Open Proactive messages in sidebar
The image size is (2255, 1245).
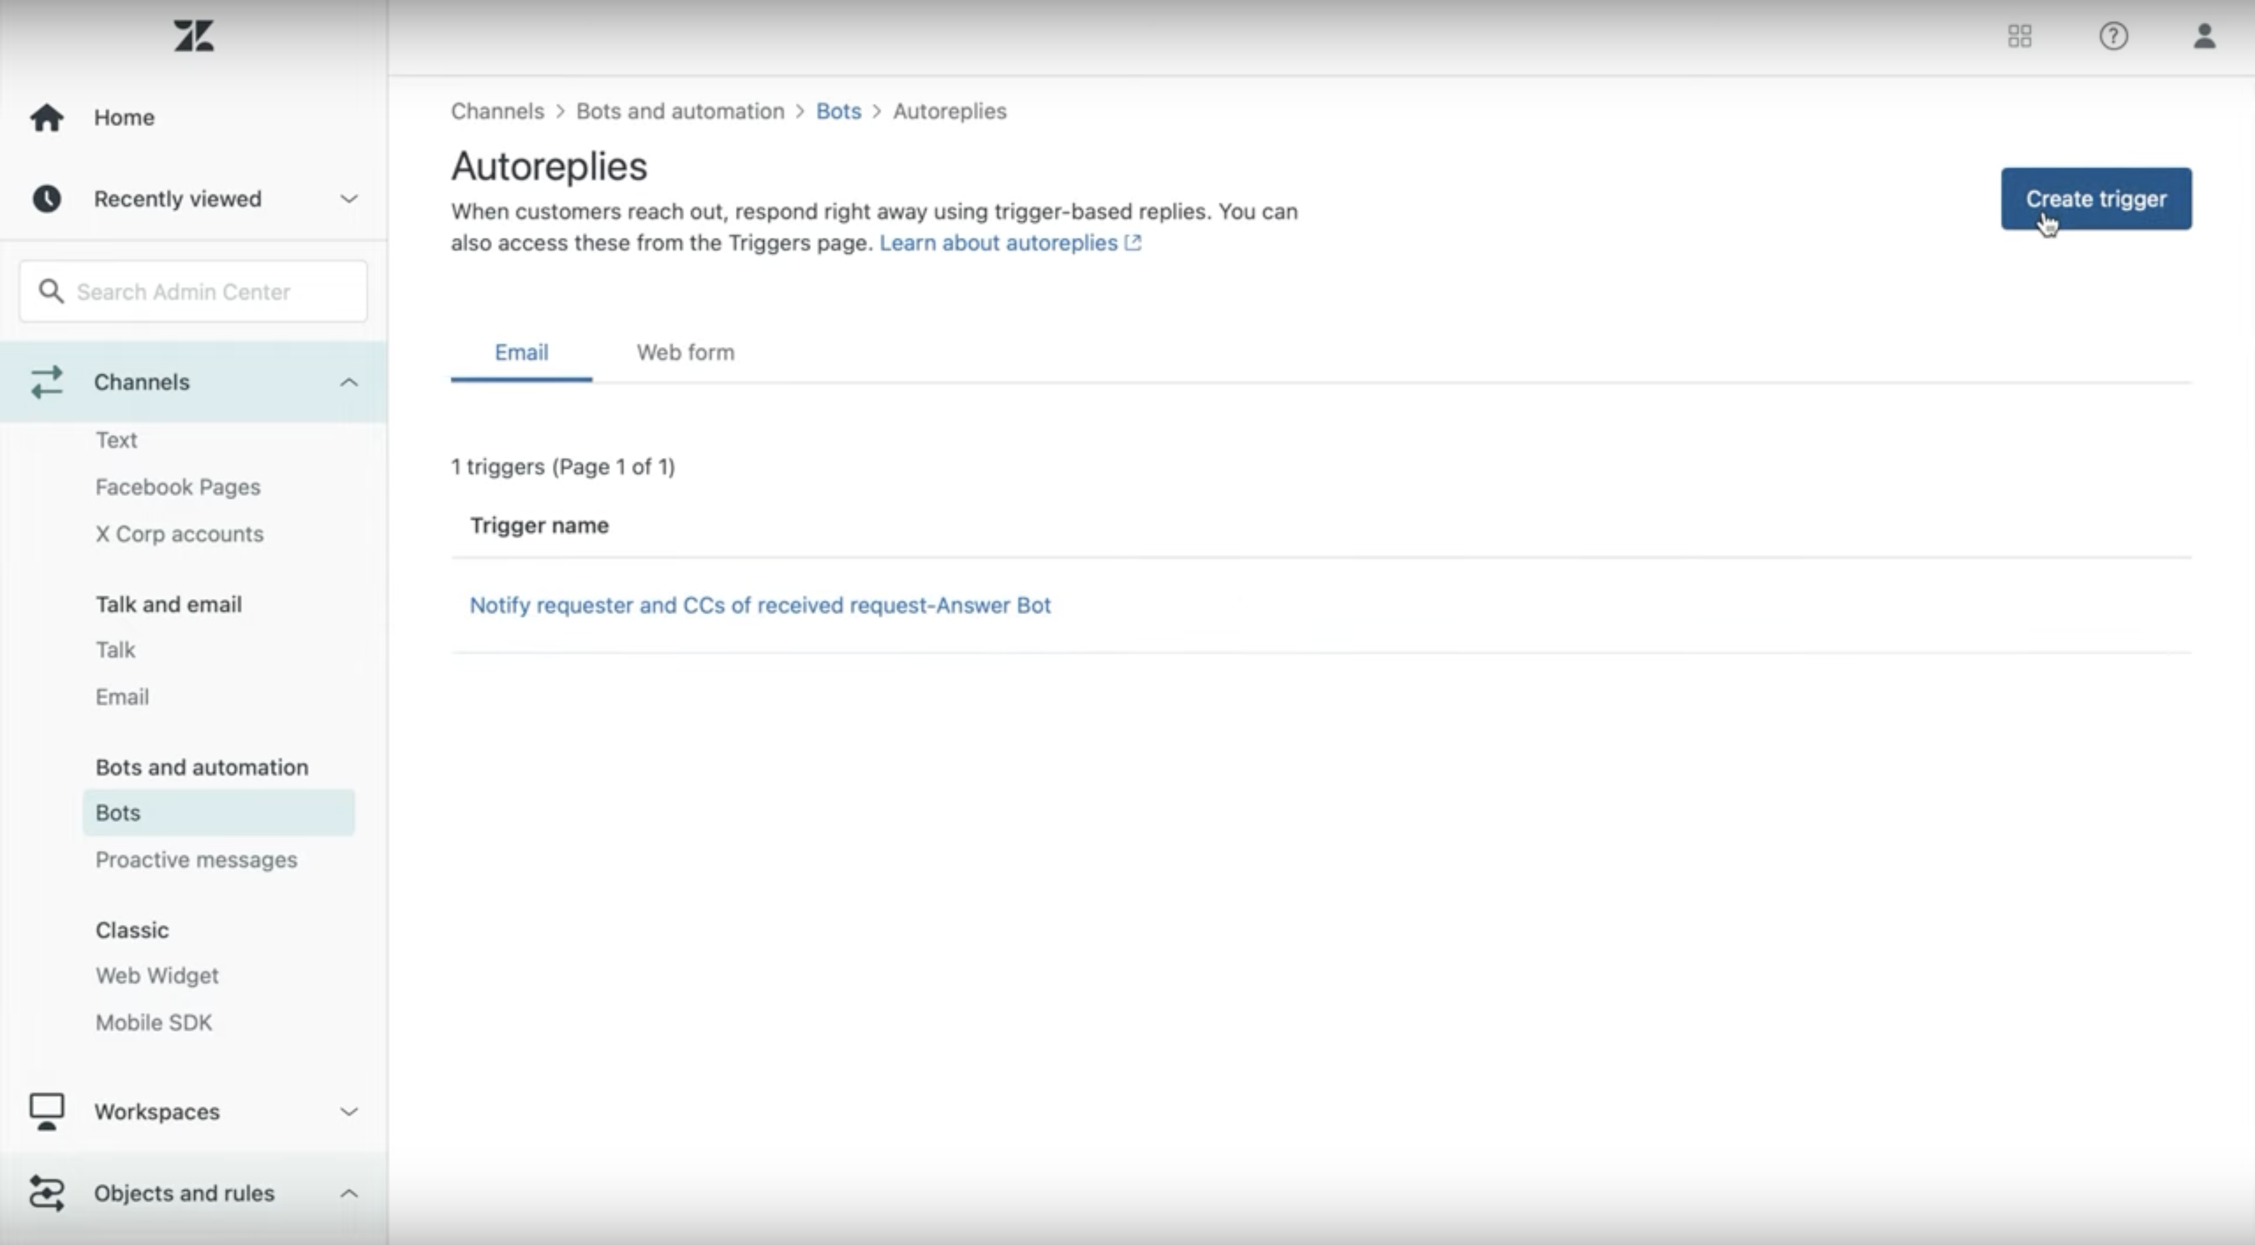(196, 860)
